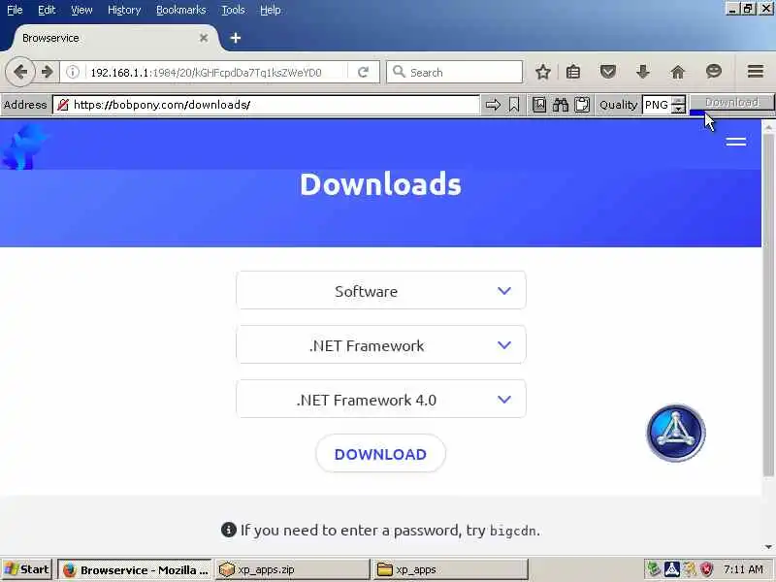Open the View menu
Image resolution: width=776 pixels, height=582 pixels.
coord(81,10)
